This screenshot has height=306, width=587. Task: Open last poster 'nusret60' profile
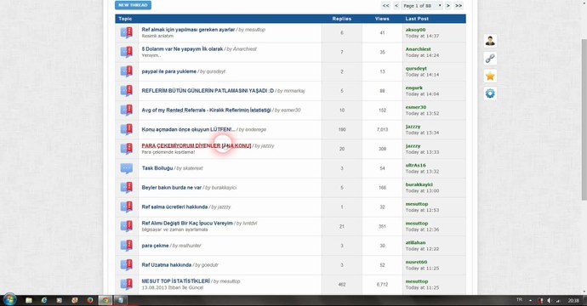click(416, 262)
